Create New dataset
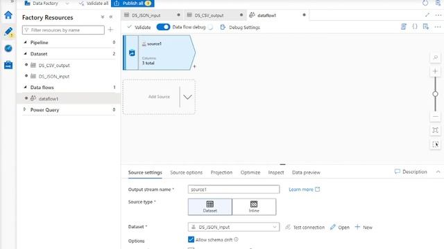 (x=364, y=227)
